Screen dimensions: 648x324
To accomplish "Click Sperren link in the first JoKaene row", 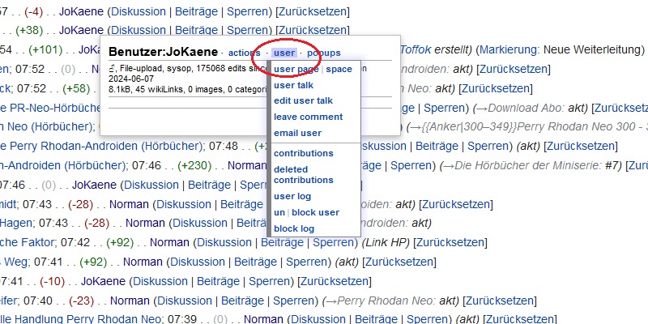I will (248, 11).
